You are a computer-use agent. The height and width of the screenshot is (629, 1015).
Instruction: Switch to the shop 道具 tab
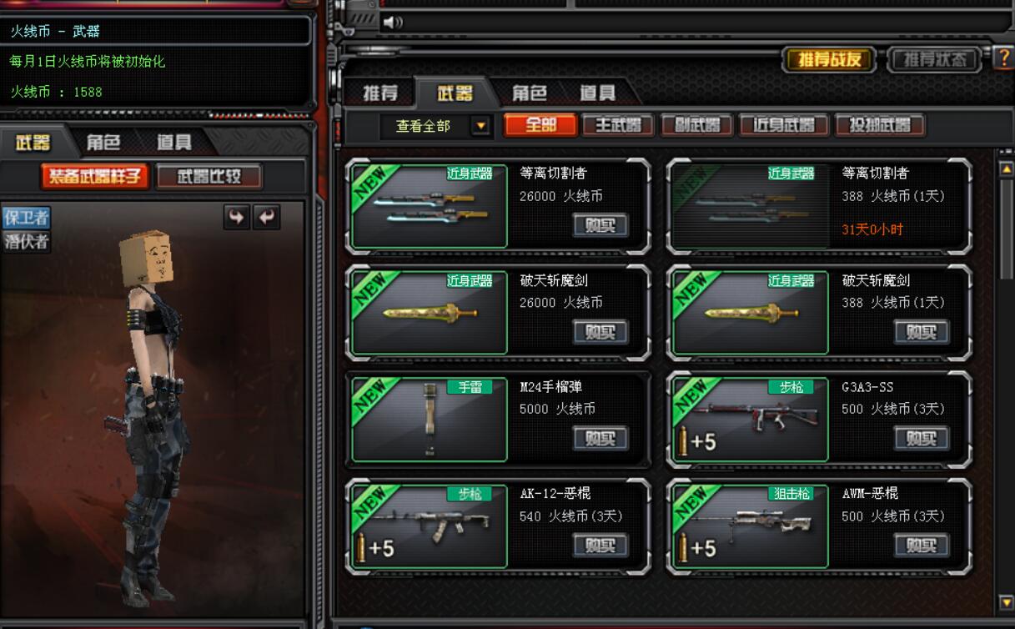pyautogui.click(x=598, y=93)
